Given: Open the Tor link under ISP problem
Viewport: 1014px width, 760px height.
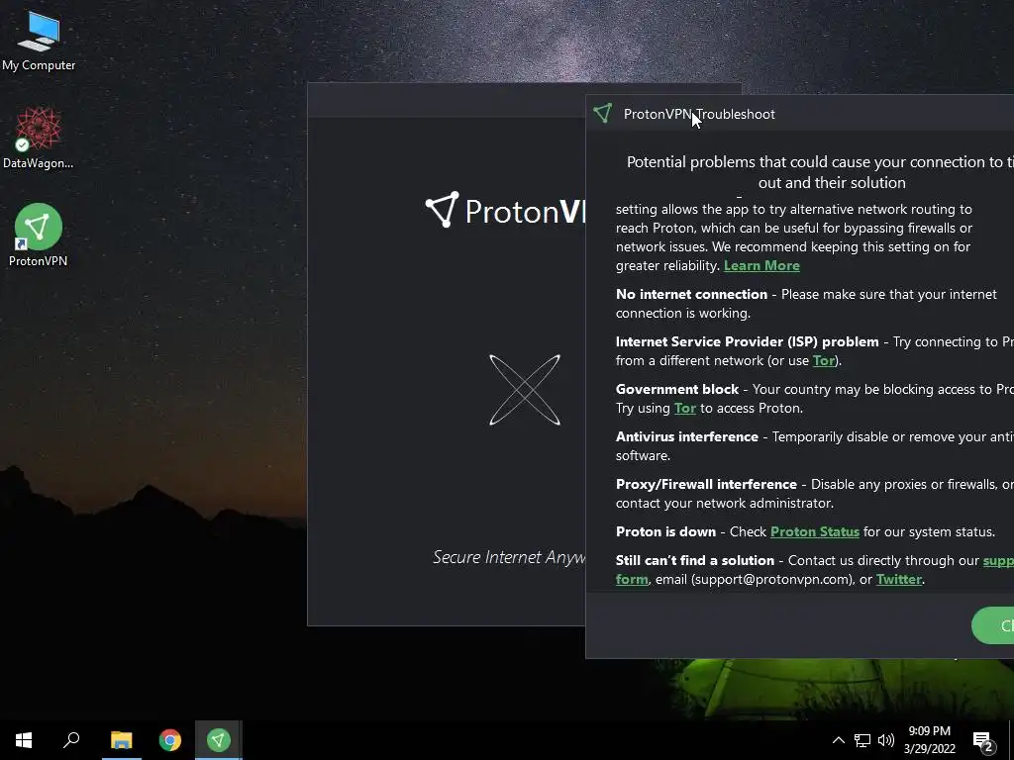Looking at the screenshot, I should point(824,360).
